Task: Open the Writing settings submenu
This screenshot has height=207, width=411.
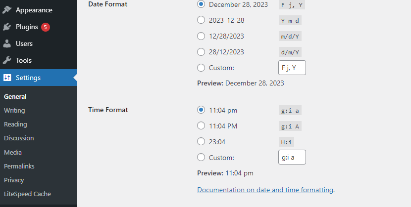Action: click(14, 111)
